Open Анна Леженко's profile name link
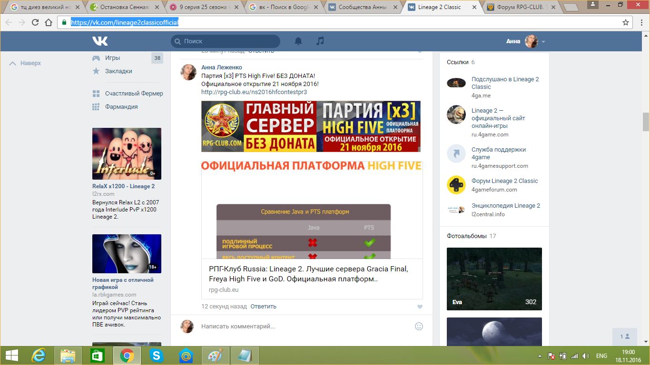The width and height of the screenshot is (650, 365). click(222, 67)
